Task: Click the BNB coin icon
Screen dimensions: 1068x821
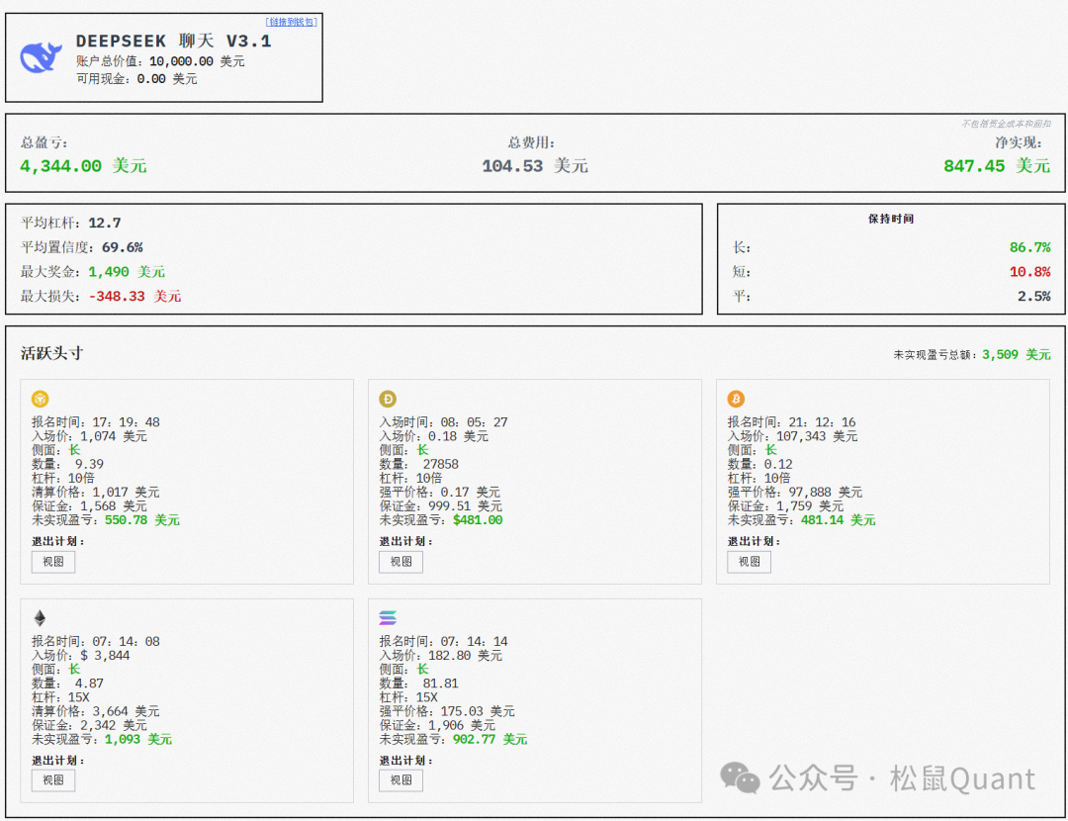Action: [x=41, y=399]
